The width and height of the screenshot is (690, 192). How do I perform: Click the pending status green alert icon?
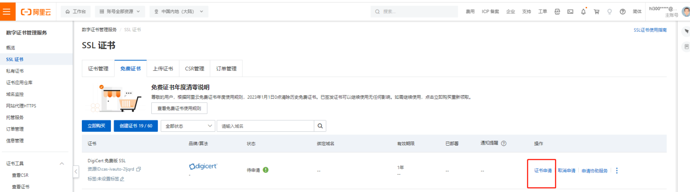click(x=266, y=170)
